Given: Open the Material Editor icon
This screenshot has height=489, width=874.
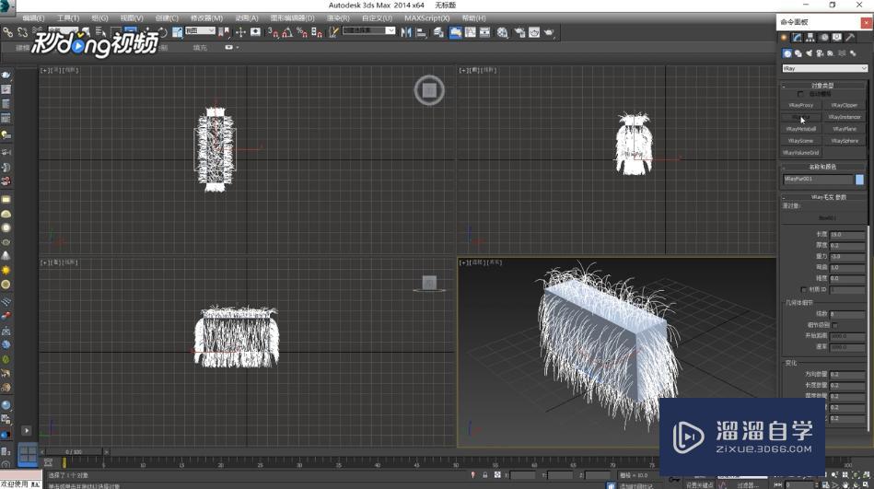Looking at the screenshot, I should click(x=503, y=32).
